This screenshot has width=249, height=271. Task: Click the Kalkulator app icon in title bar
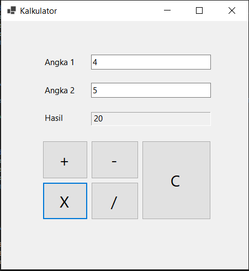click(12, 10)
